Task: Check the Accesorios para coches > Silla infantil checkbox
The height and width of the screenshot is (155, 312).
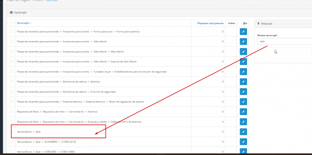Action: pyautogui.click(x=13, y=41)
